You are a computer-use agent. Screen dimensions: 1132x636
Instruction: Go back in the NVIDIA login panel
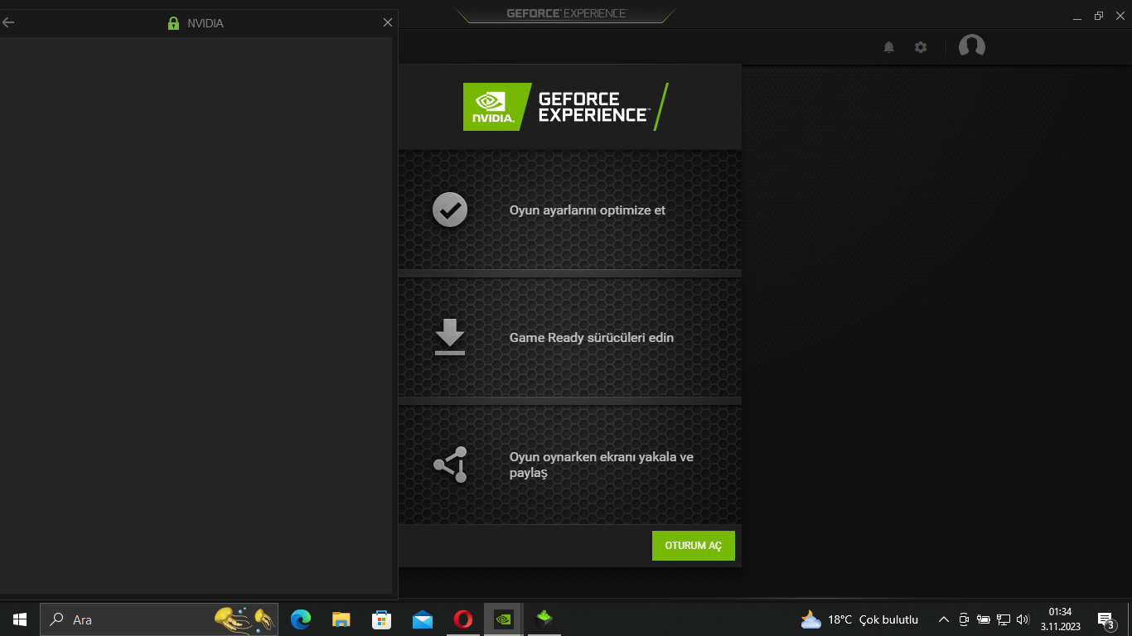click(x=8, y=23)
